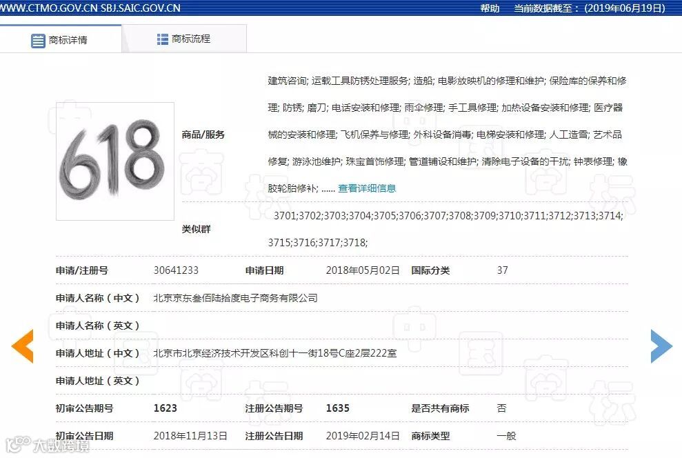
Task: Click the 申请日期 label
Action: pos(264,270)
